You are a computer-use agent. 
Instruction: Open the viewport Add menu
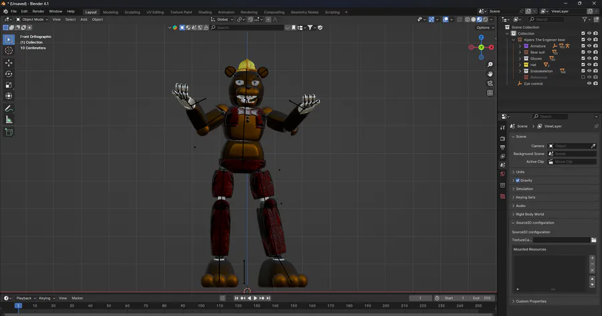[84, 19]
